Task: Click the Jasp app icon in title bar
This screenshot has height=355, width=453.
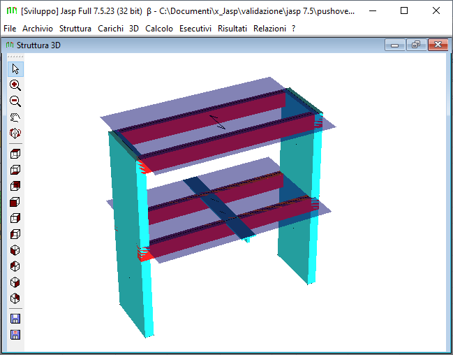Action: point(12,11)
